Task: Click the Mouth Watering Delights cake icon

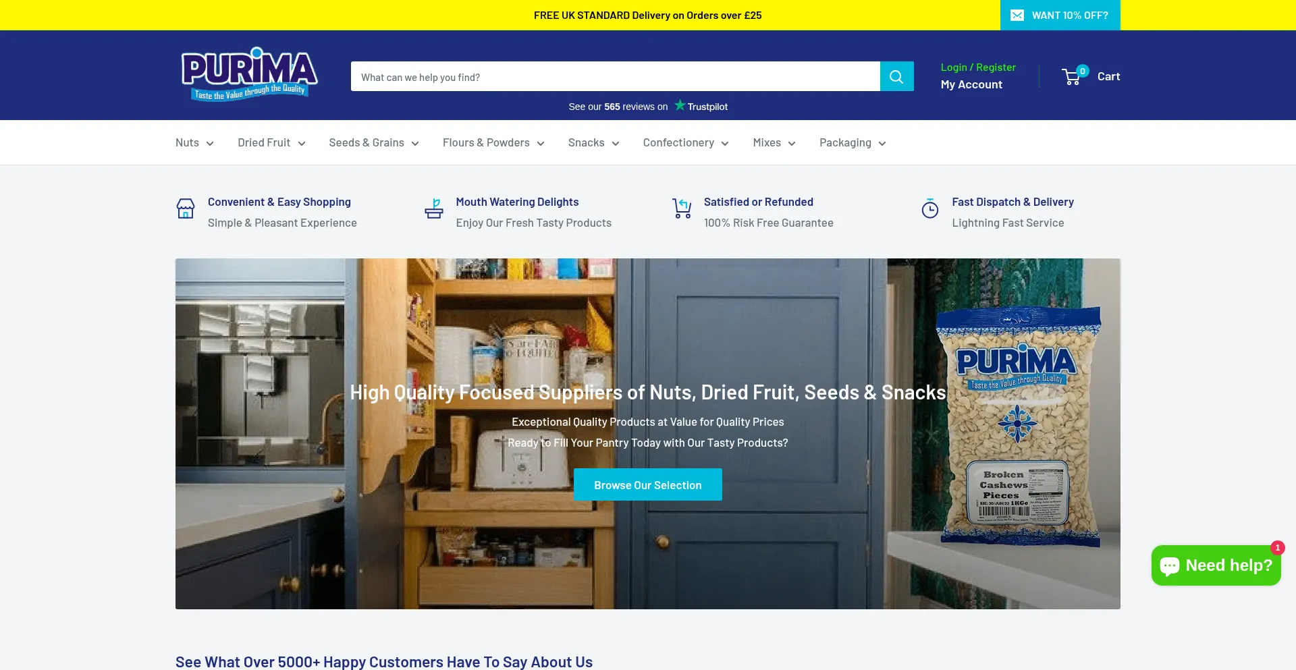Action: pos(434,208)
